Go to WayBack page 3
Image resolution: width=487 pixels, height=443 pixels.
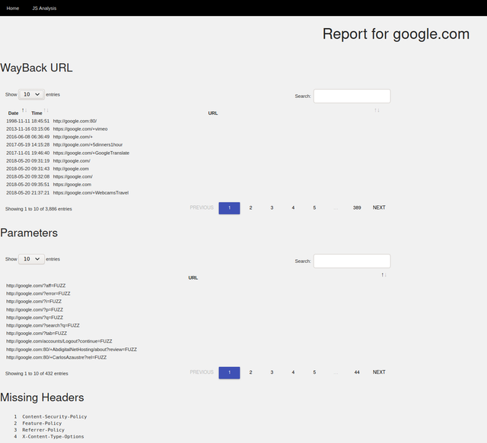coord(272,208)
